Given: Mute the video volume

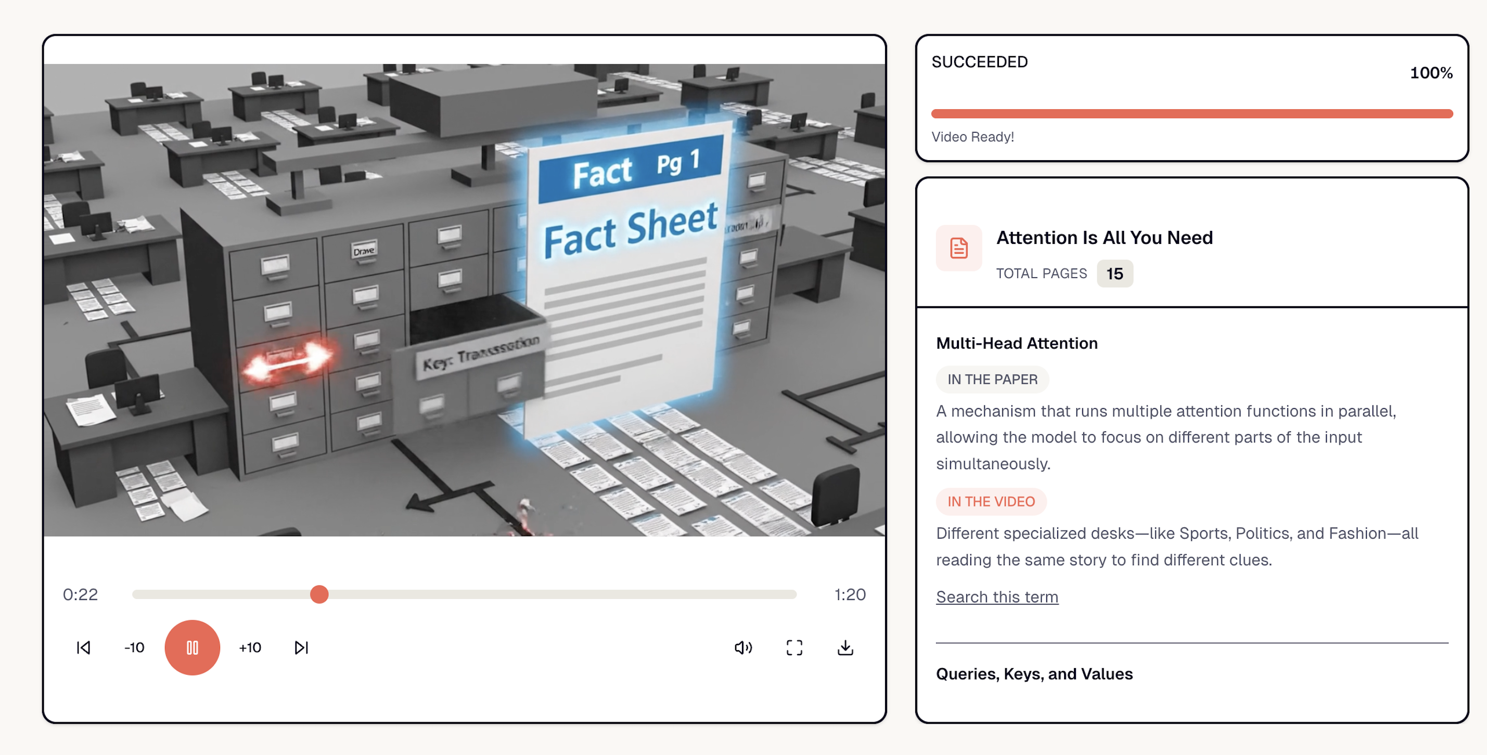Looking at the screenshot, I should (743, 647).
